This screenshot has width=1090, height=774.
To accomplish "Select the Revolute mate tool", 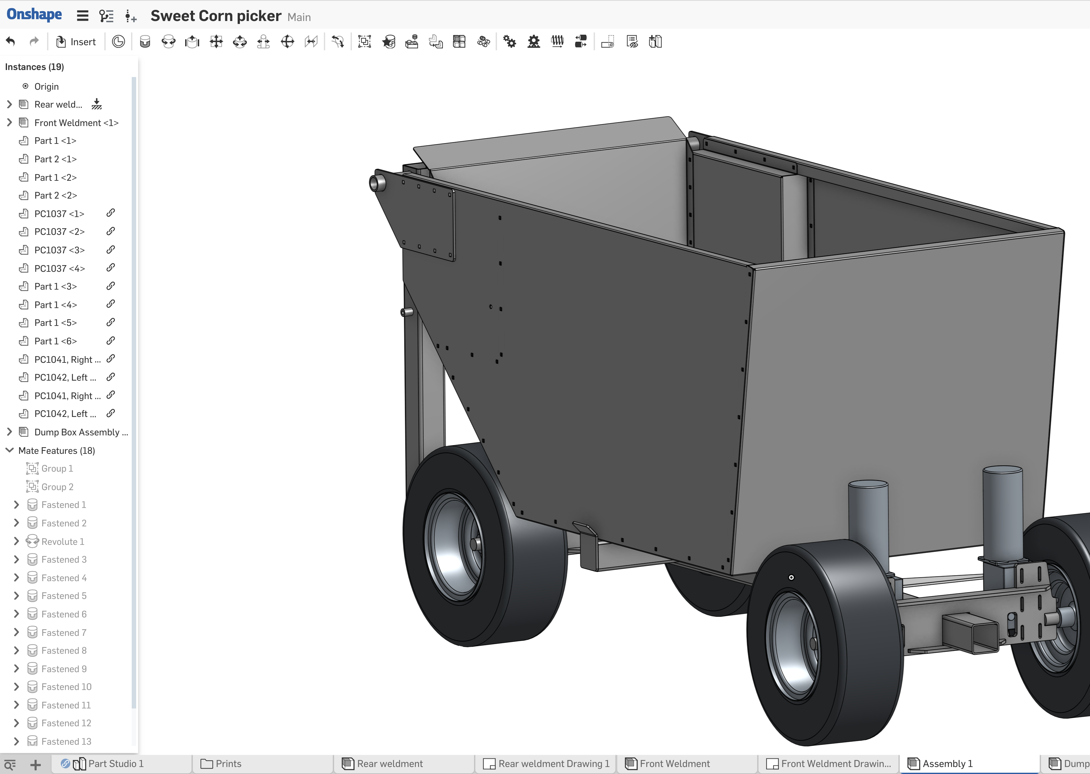I will click(x=168, y=42).
